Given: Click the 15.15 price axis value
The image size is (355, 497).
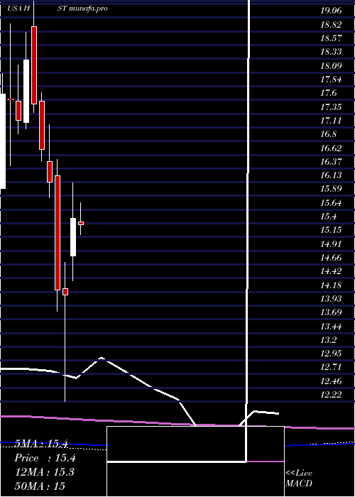Looking at the screenshot, I should 331,230.
